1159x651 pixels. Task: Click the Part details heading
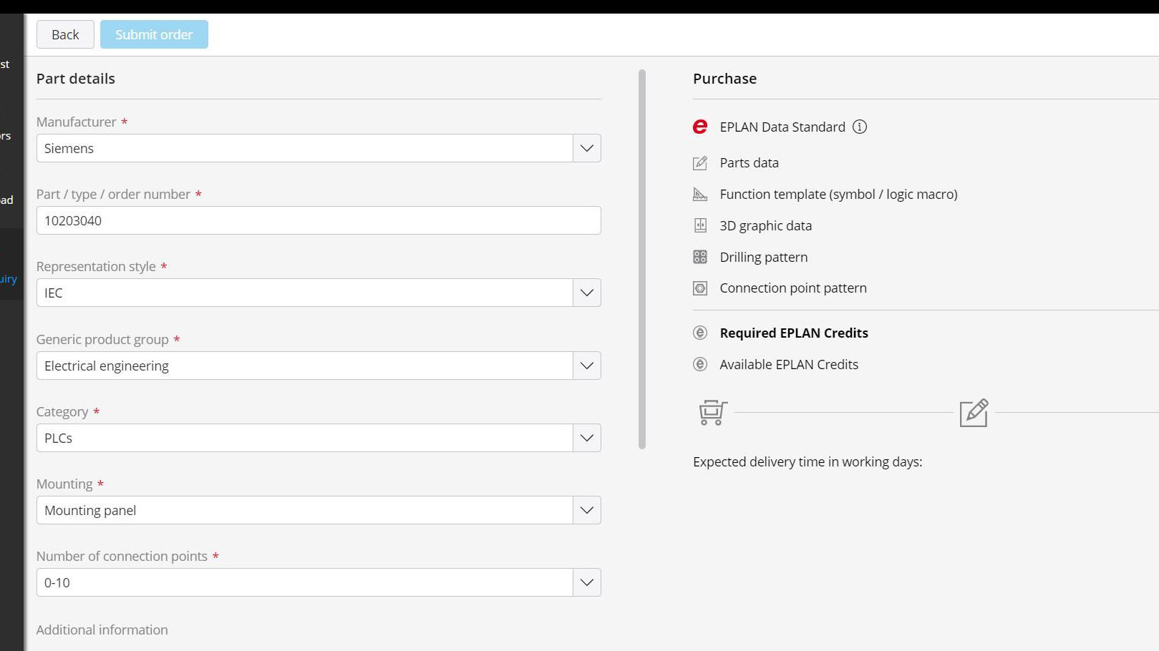click(75, 79)
